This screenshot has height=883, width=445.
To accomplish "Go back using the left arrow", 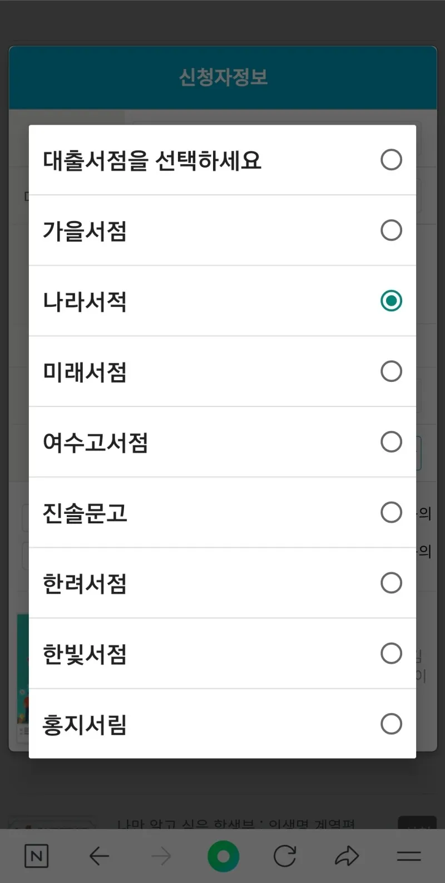I will tap(99, 856).
